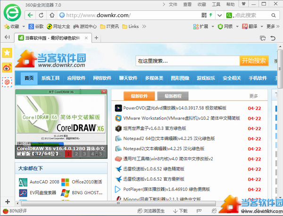Open the 游戏中心 bookmark
The height and width of the screenshot is (216, 283).
click(x=85, y=26)
